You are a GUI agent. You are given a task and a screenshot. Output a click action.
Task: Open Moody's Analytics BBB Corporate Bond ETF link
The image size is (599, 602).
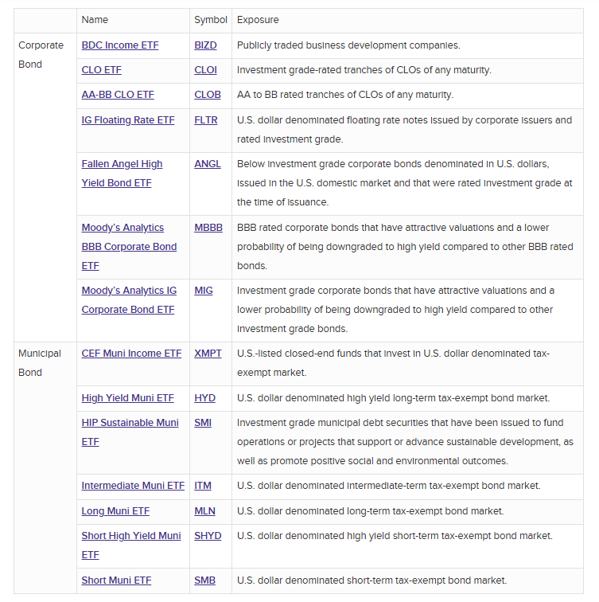pyautogui.click(x=129, y=247)
